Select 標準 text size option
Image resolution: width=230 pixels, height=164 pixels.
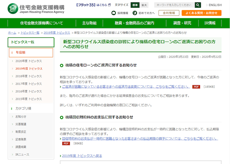135,5
